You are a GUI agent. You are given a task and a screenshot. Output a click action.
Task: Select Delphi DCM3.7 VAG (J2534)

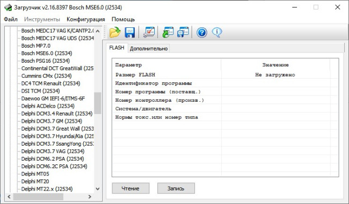[x=53, y=152]
